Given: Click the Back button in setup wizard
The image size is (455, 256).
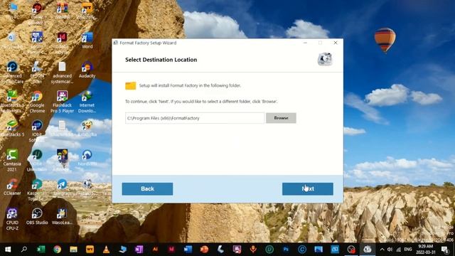Looking at the screenshot, I should 147,189.
